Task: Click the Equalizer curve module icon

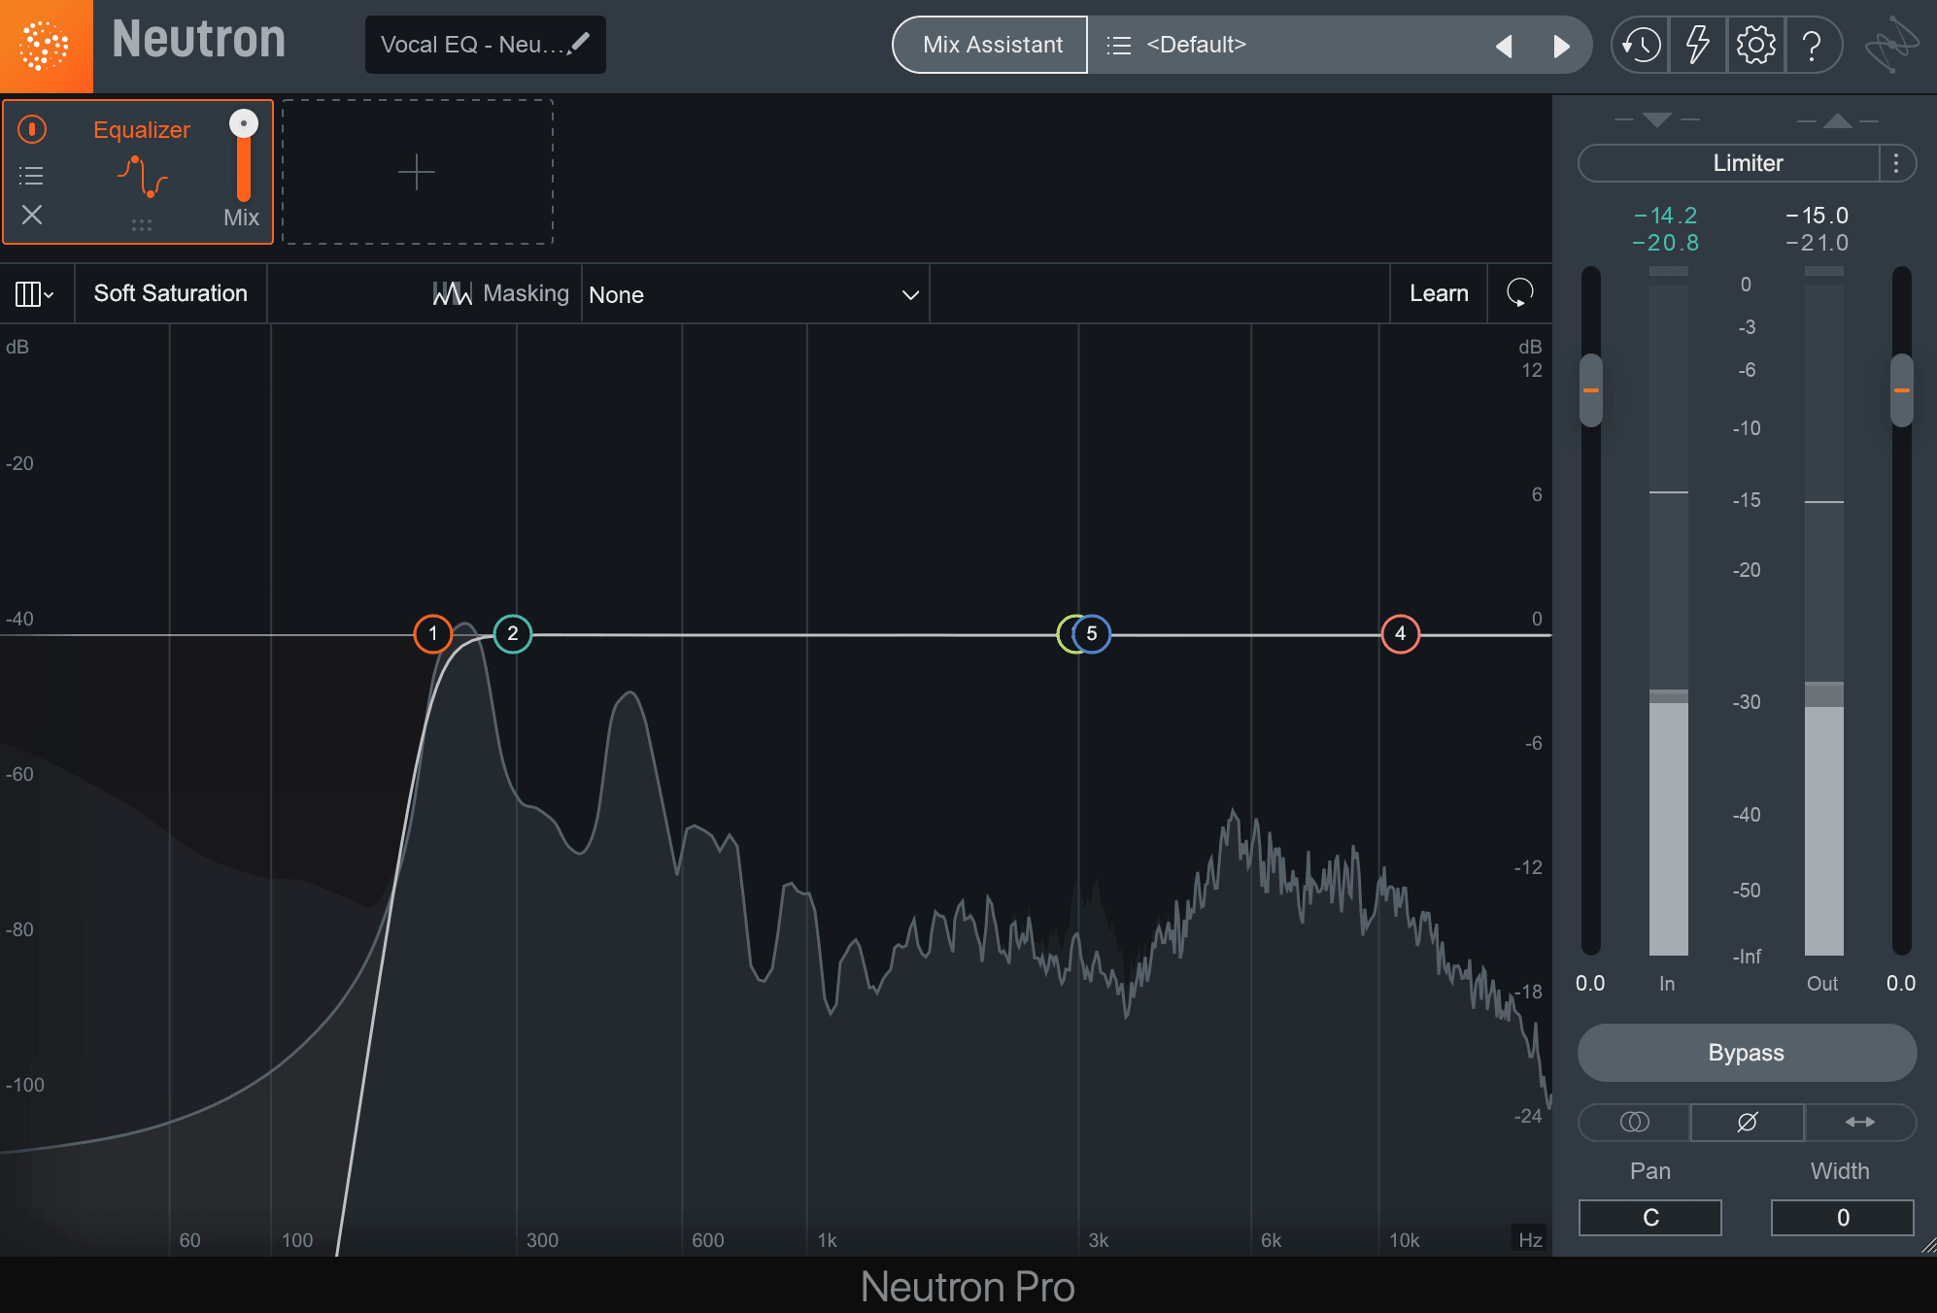Action: tap(143, 177)
